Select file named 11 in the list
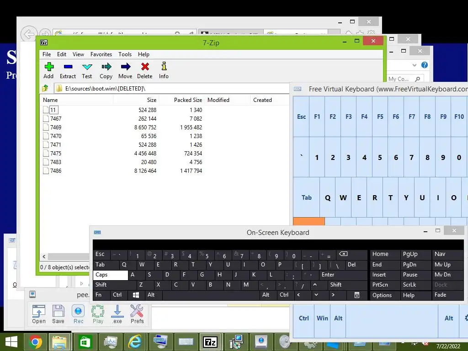Image resolution: width=468 pixels, height=351 pixels. pos(53,110)
